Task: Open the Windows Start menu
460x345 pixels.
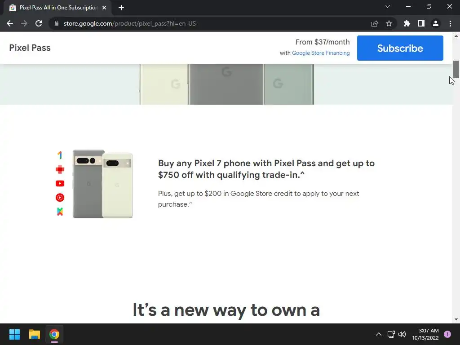Action: pos(14,334)
